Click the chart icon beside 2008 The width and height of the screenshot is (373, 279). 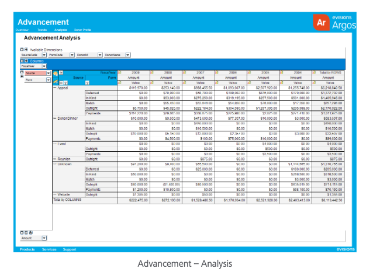(x=152, y=72)
